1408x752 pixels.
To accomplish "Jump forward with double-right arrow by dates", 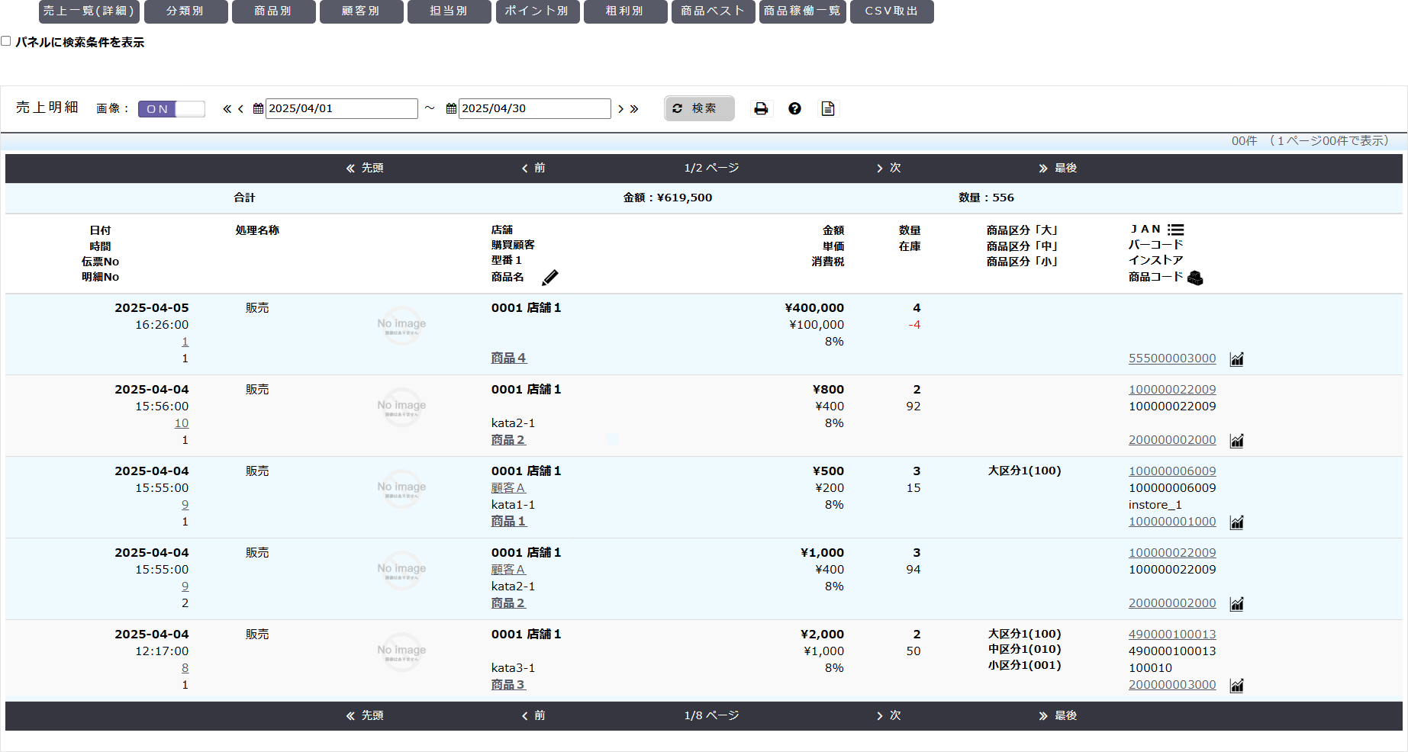I will (634, 109).
